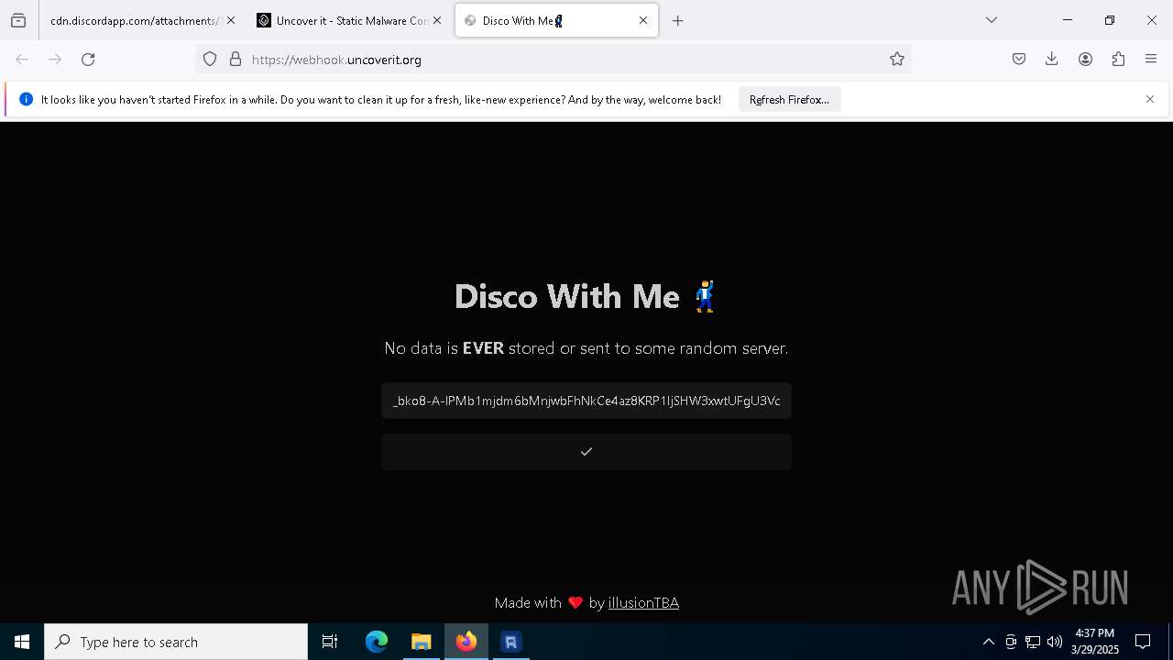View site security lock information

point(236,59)
